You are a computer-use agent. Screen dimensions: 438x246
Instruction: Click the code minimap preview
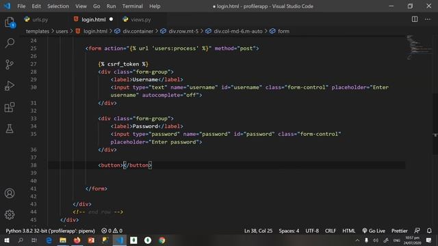click(x=419, y=47)
